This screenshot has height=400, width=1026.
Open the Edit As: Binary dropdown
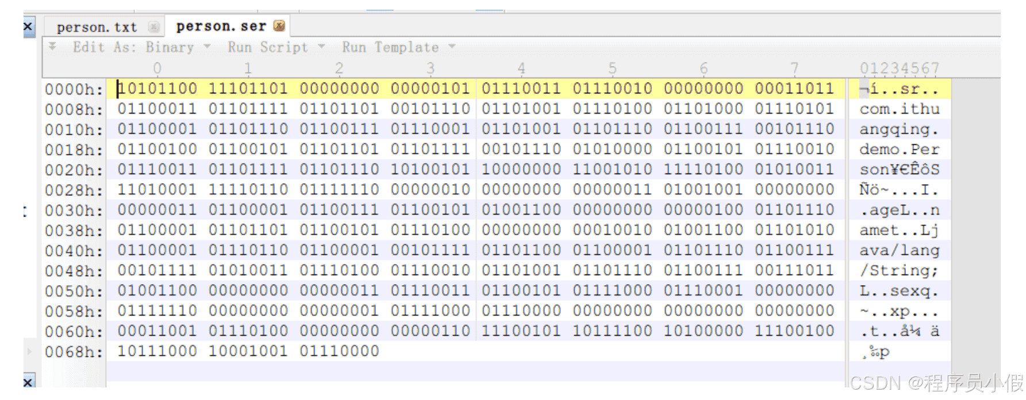[x=141, y=47]
